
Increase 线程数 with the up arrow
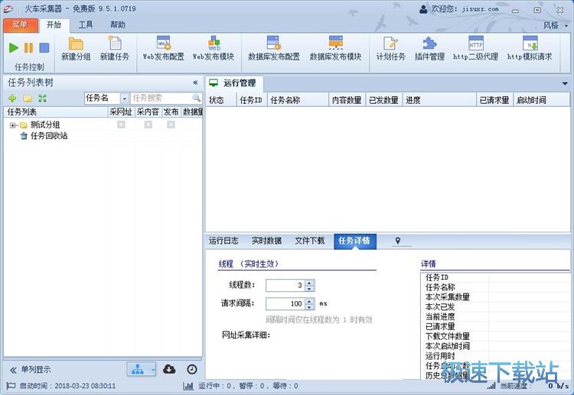pos(309,282)
